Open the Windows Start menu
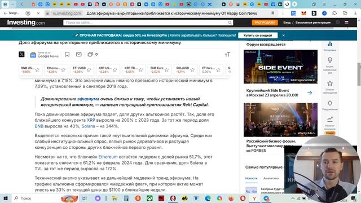Image resolution: width=361 pixels, height=203 pixels. [x=6, y=198]
